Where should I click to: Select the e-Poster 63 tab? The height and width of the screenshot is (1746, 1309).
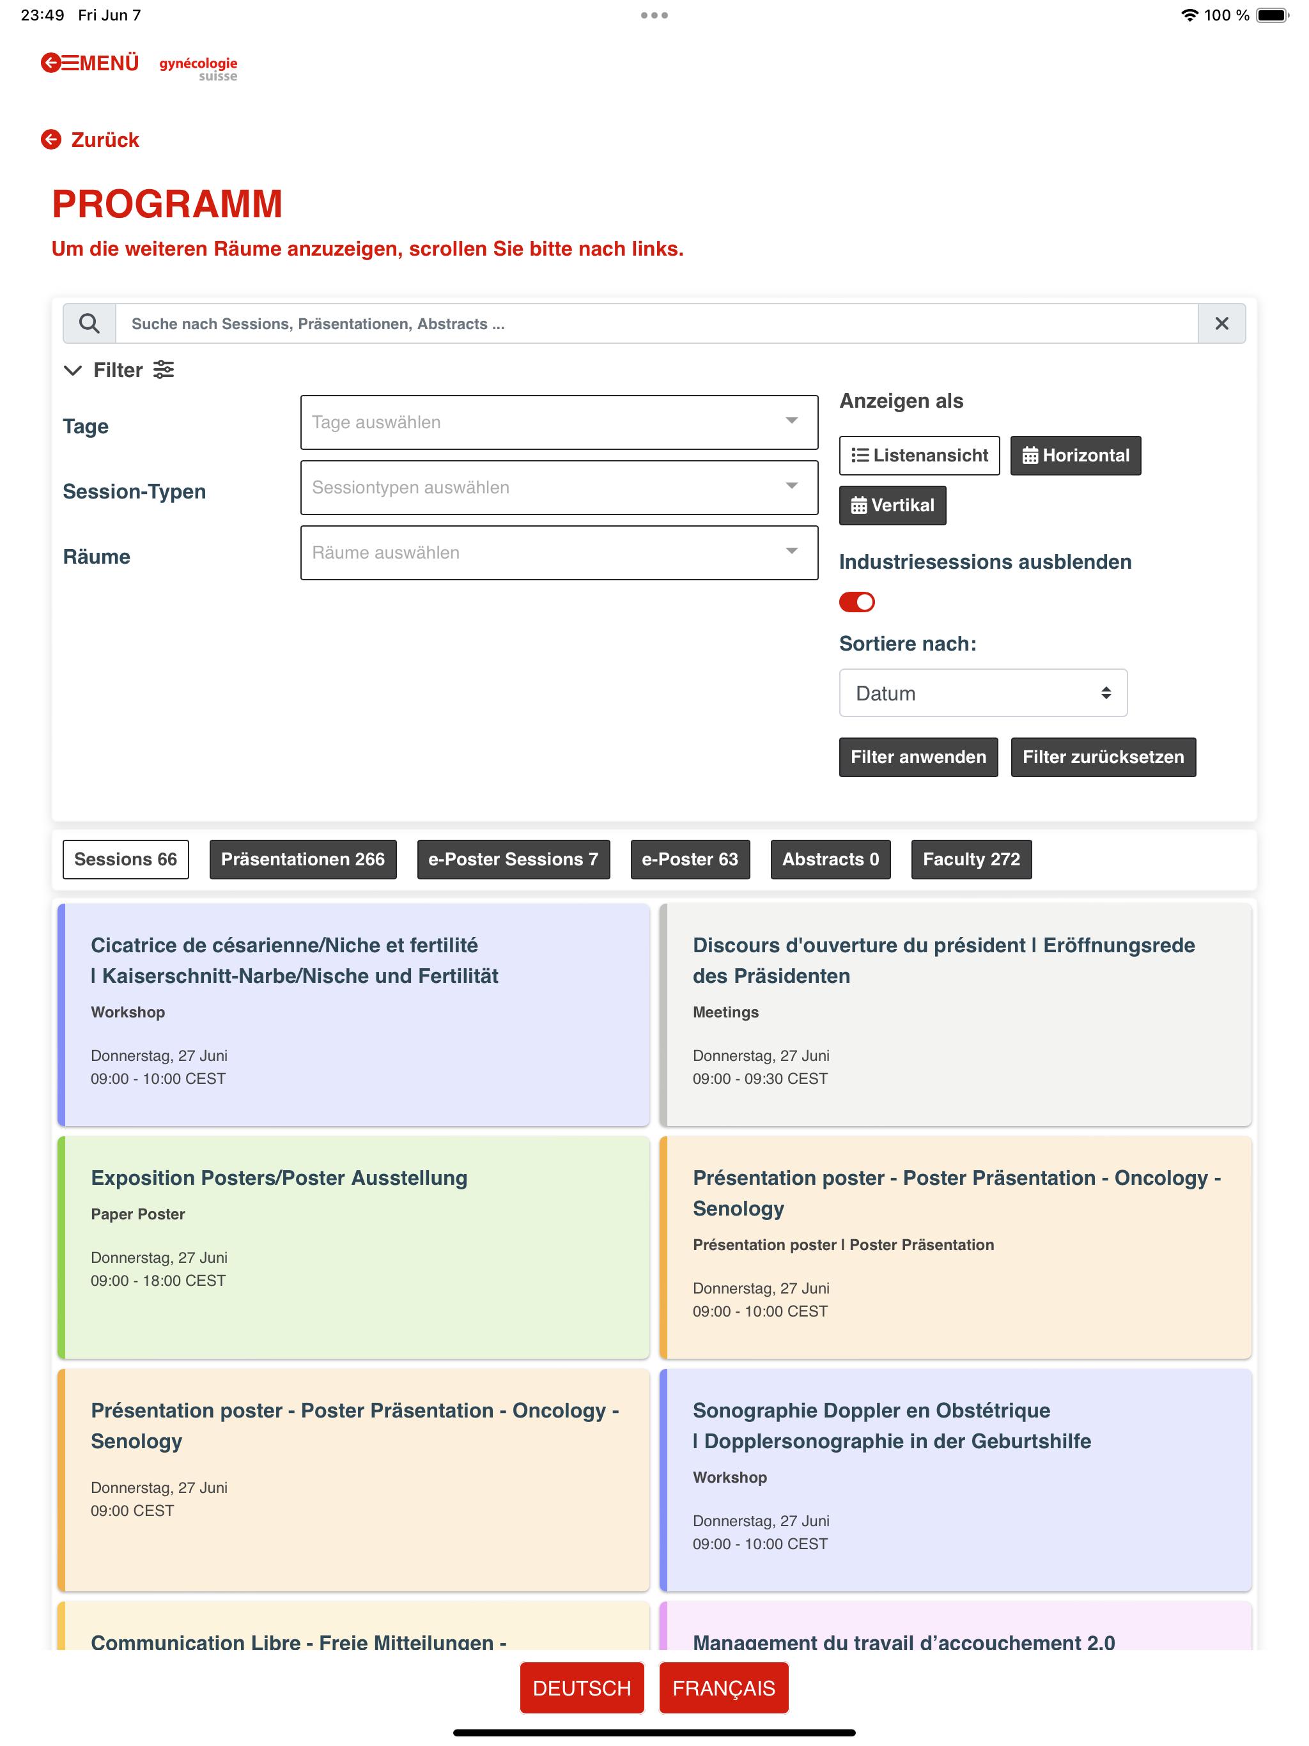(690, 859)
